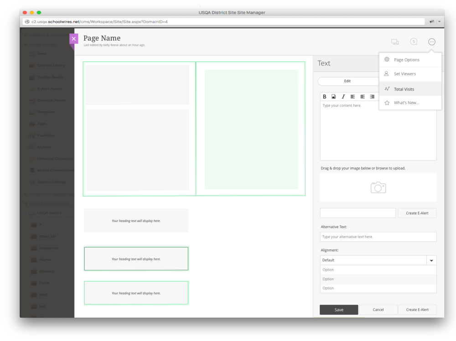This screenshot has width=456, height=341.
Task: Open the comments bubble showing 5
Action: tap(413, 41)
